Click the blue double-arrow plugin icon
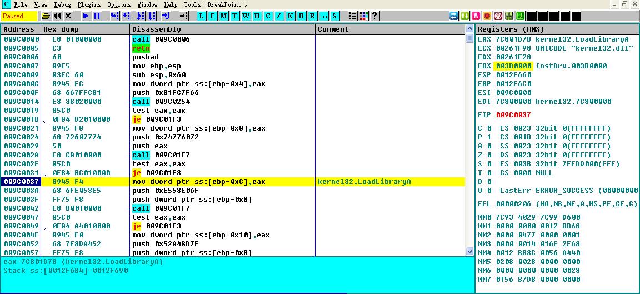 pyautogui.click(x=454, y=16)
